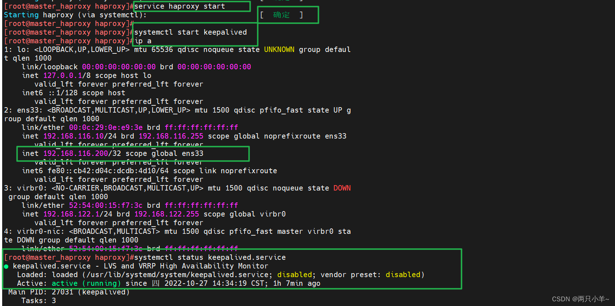Click the red 'DOWN' state text

(x=342, y=188)
